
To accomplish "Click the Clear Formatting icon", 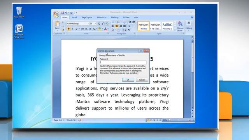I will coord(107,24).
